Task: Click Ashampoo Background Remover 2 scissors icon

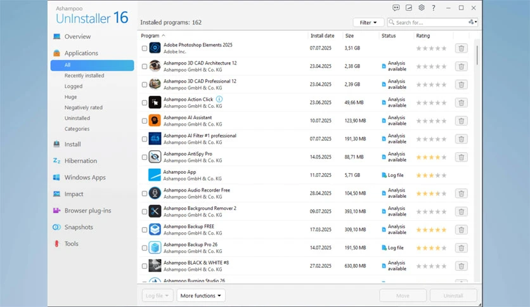Action: tap(155, 211)
